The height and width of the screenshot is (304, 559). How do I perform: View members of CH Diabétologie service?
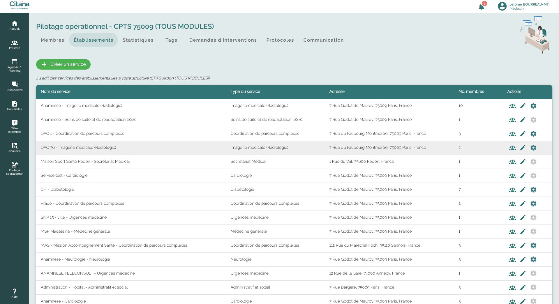[x=512, y=190]
